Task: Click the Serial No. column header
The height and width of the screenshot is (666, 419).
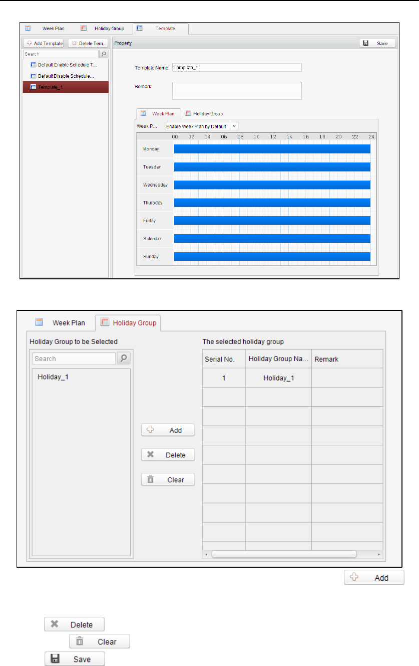Action: pyautogui.click(x=224, y=359)
